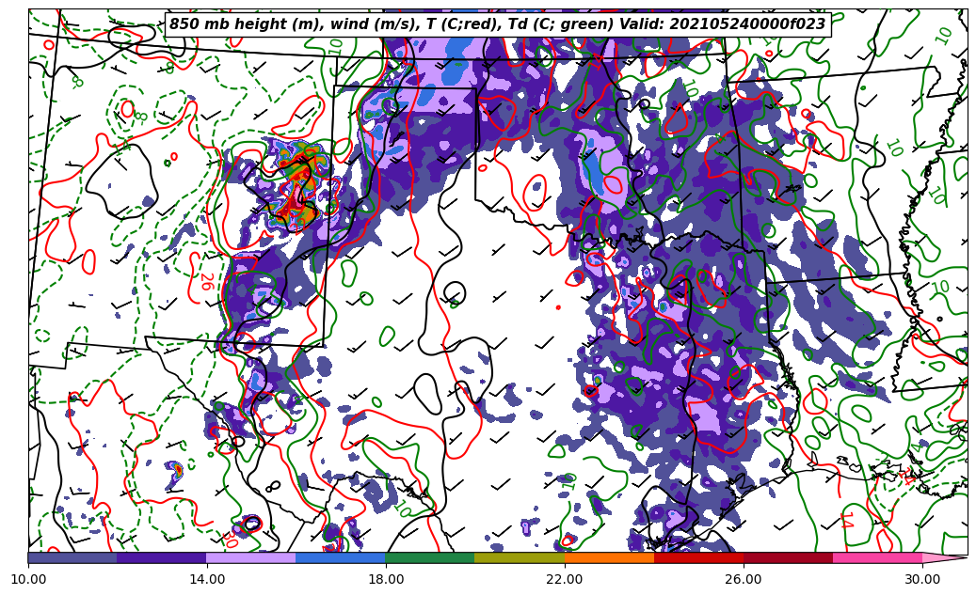Click the red 26 temperature contour label

point(207,281)
